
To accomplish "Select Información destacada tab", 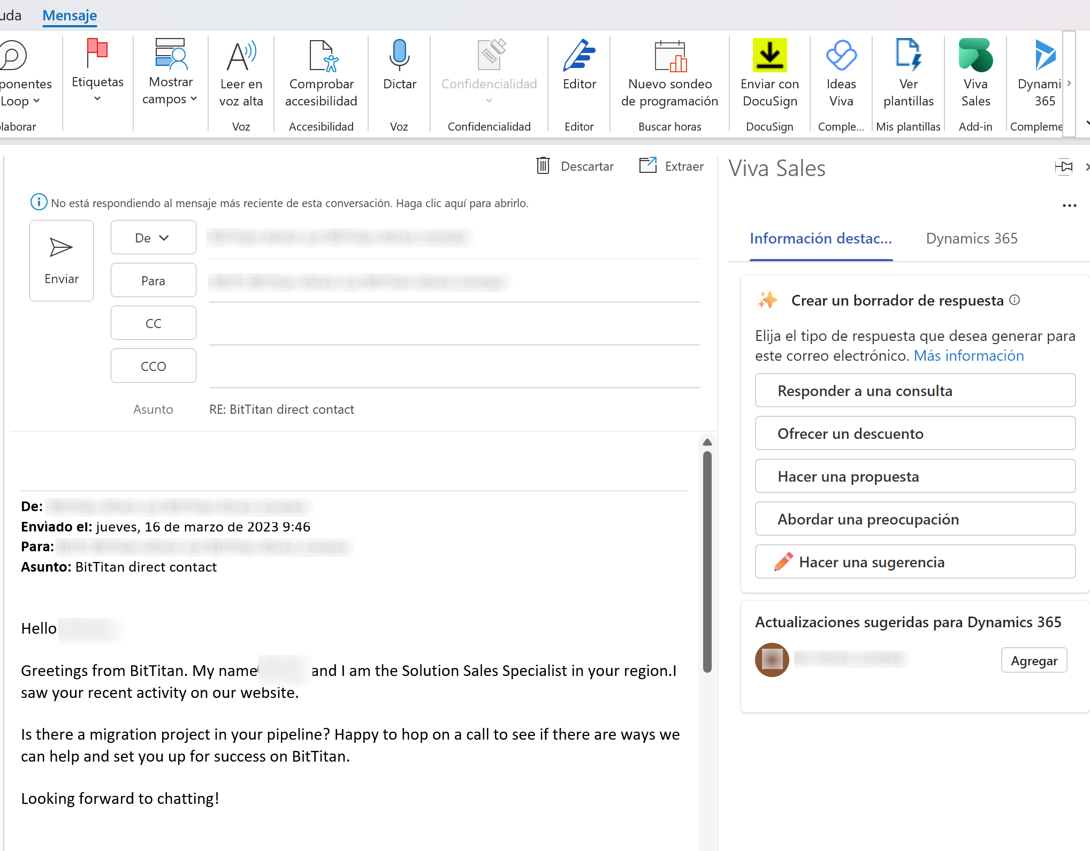I will 821,239.
